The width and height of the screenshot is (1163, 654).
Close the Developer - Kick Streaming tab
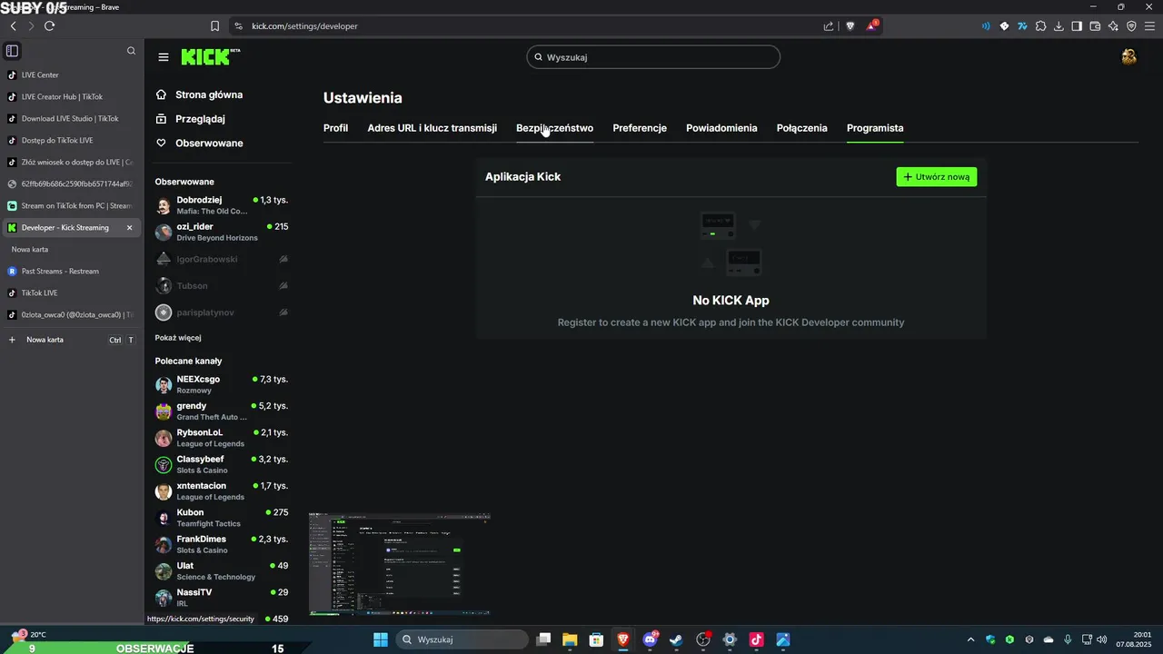tap(129, 228)
